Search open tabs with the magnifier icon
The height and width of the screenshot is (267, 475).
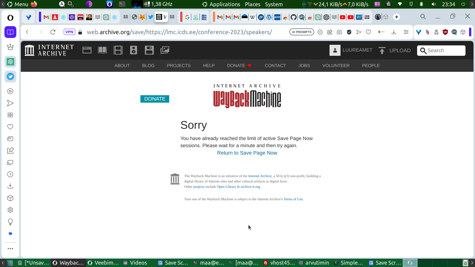(423, 17)
